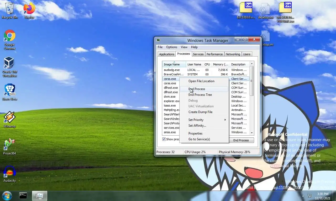Click process list scroll down arrow
Image resolution: width=336 pixels, height=201 pixels.
252,133
